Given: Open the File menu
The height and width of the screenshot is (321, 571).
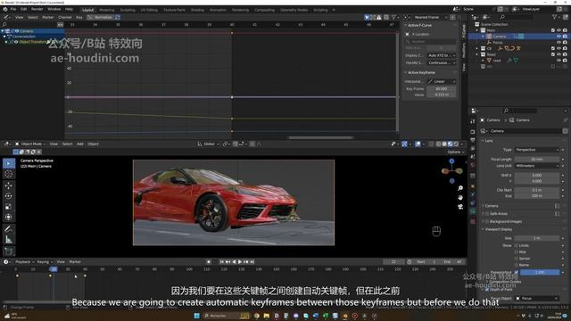Looking at the screenshot, I should tap(13, 9).
